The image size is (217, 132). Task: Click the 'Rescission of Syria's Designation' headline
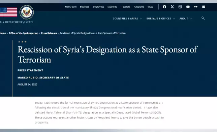[107, 54]
